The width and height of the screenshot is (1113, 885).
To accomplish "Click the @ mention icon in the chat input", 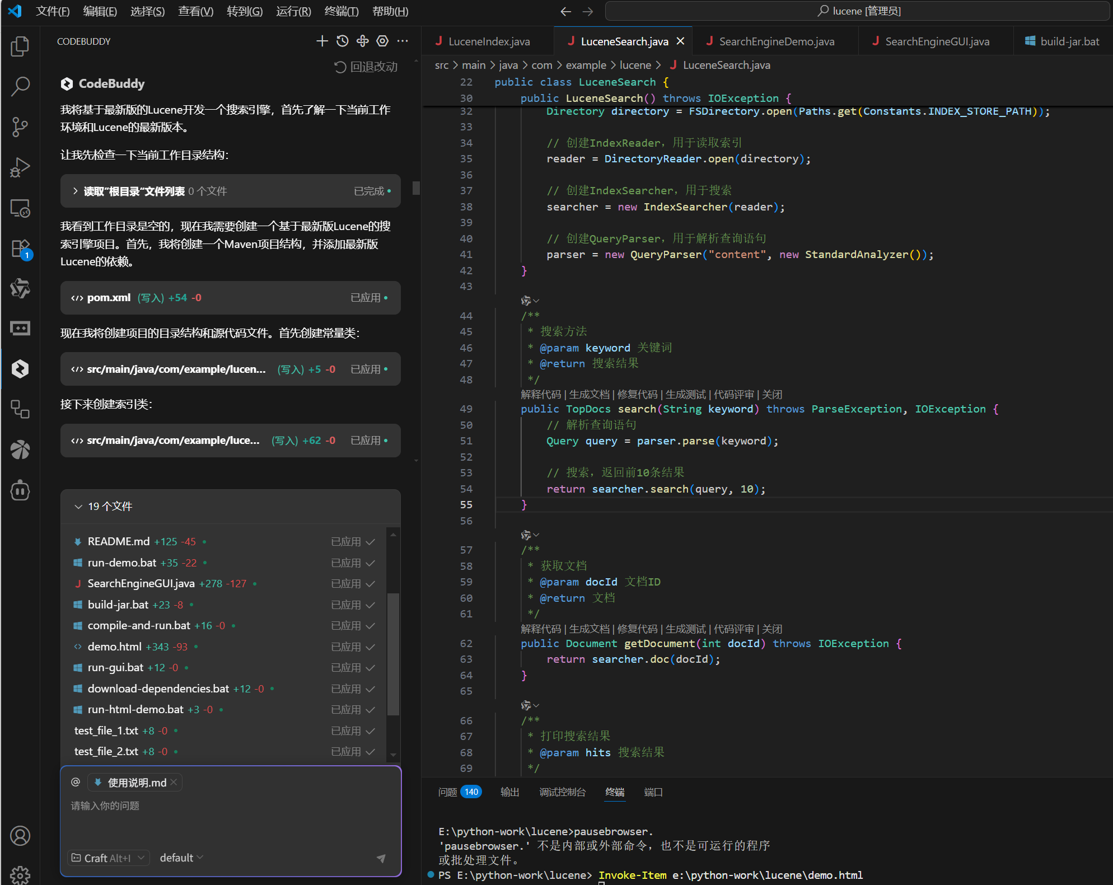I will (x=76, y=782).
